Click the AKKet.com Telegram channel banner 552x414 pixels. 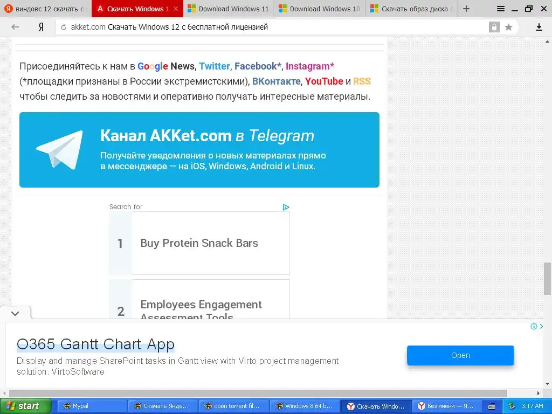(199, 150)
